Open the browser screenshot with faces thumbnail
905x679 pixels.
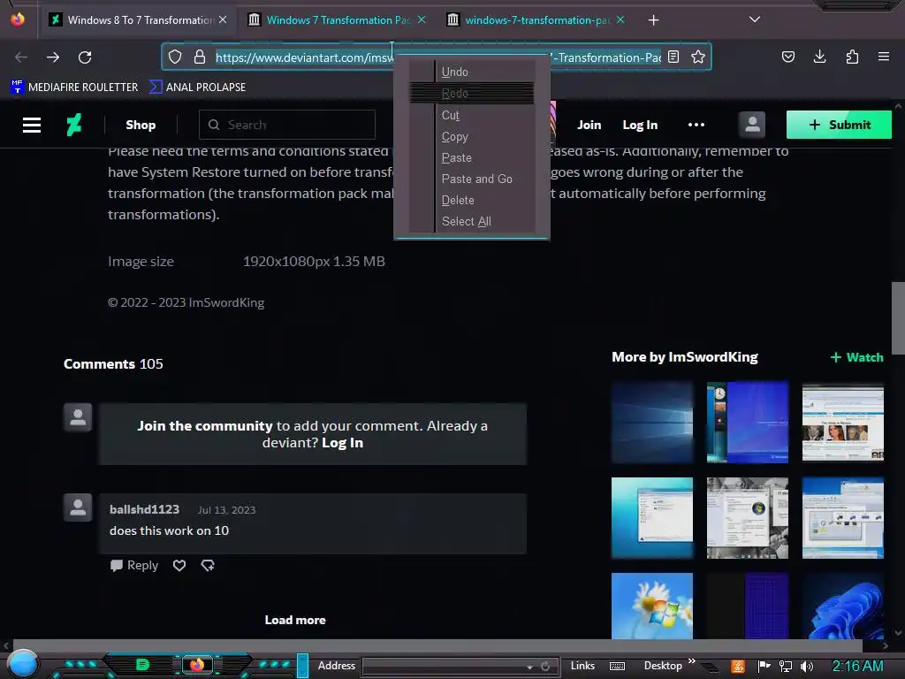tap(842, 422)
